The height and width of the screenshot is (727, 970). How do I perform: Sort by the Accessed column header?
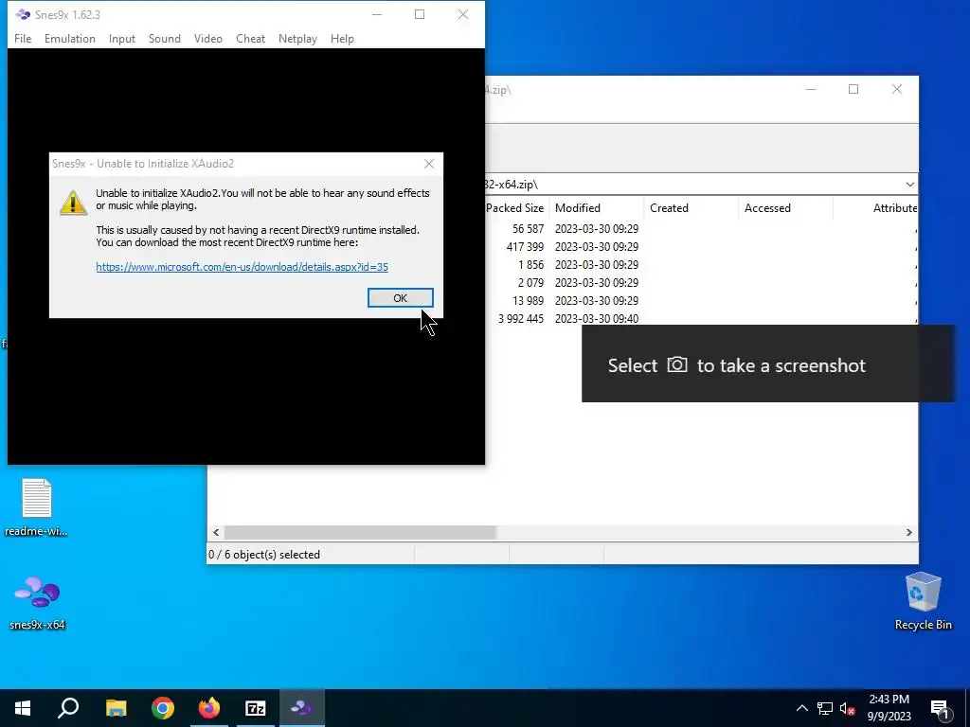pyautogui.click(x=785, y=208)
